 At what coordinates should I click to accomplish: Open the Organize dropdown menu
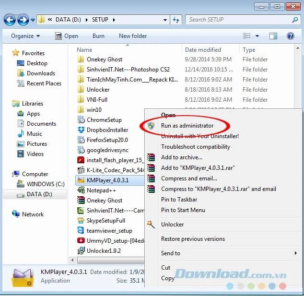click(x=25, y=36)
